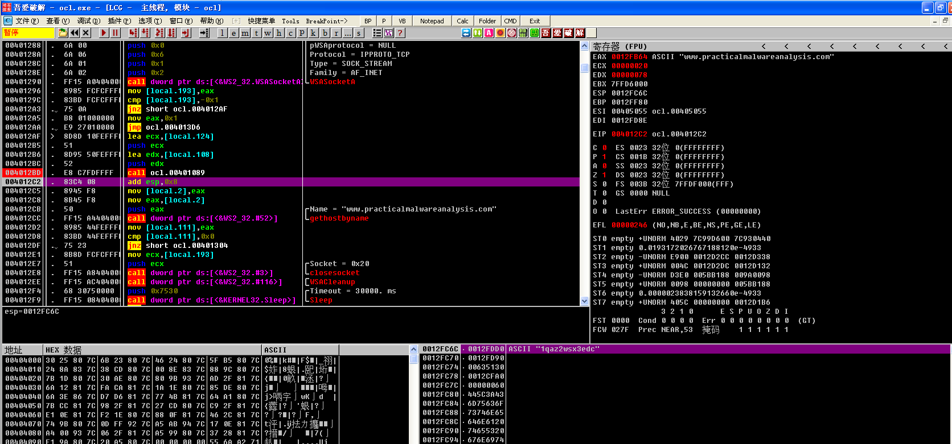Viewport: 952px width, 444px height.
Task: Click the green up-down arrows plugin icon
Action: tap(478, 33)
